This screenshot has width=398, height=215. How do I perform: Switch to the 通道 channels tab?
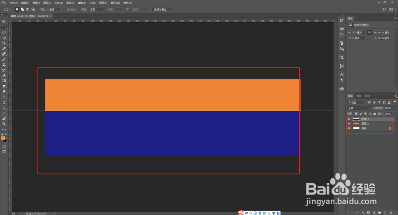(359, 96)
